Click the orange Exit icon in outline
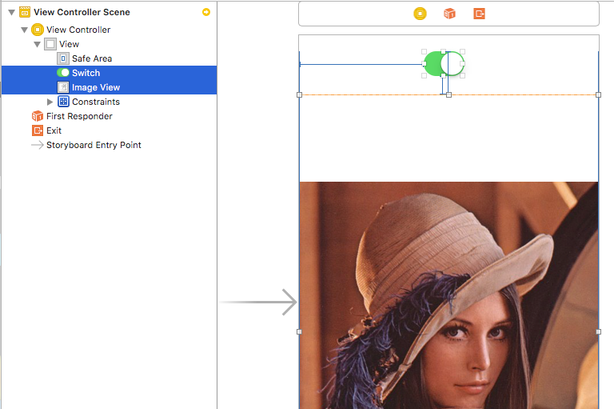Viewport: 614px width, 409px height. click(x=38, y=130)
